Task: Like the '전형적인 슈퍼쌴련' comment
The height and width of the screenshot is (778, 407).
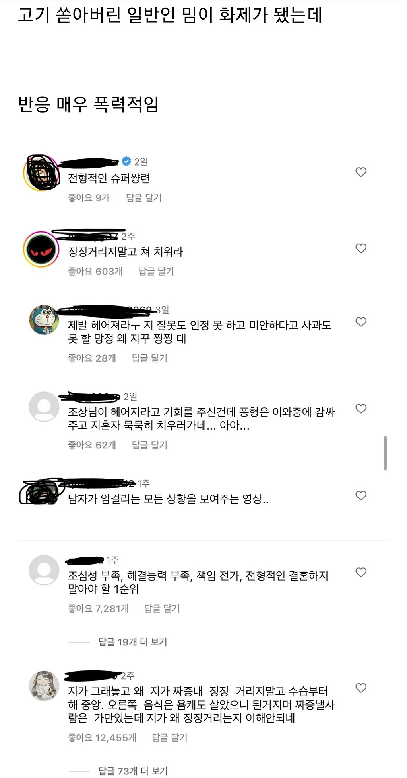Action: click(361, 172)
